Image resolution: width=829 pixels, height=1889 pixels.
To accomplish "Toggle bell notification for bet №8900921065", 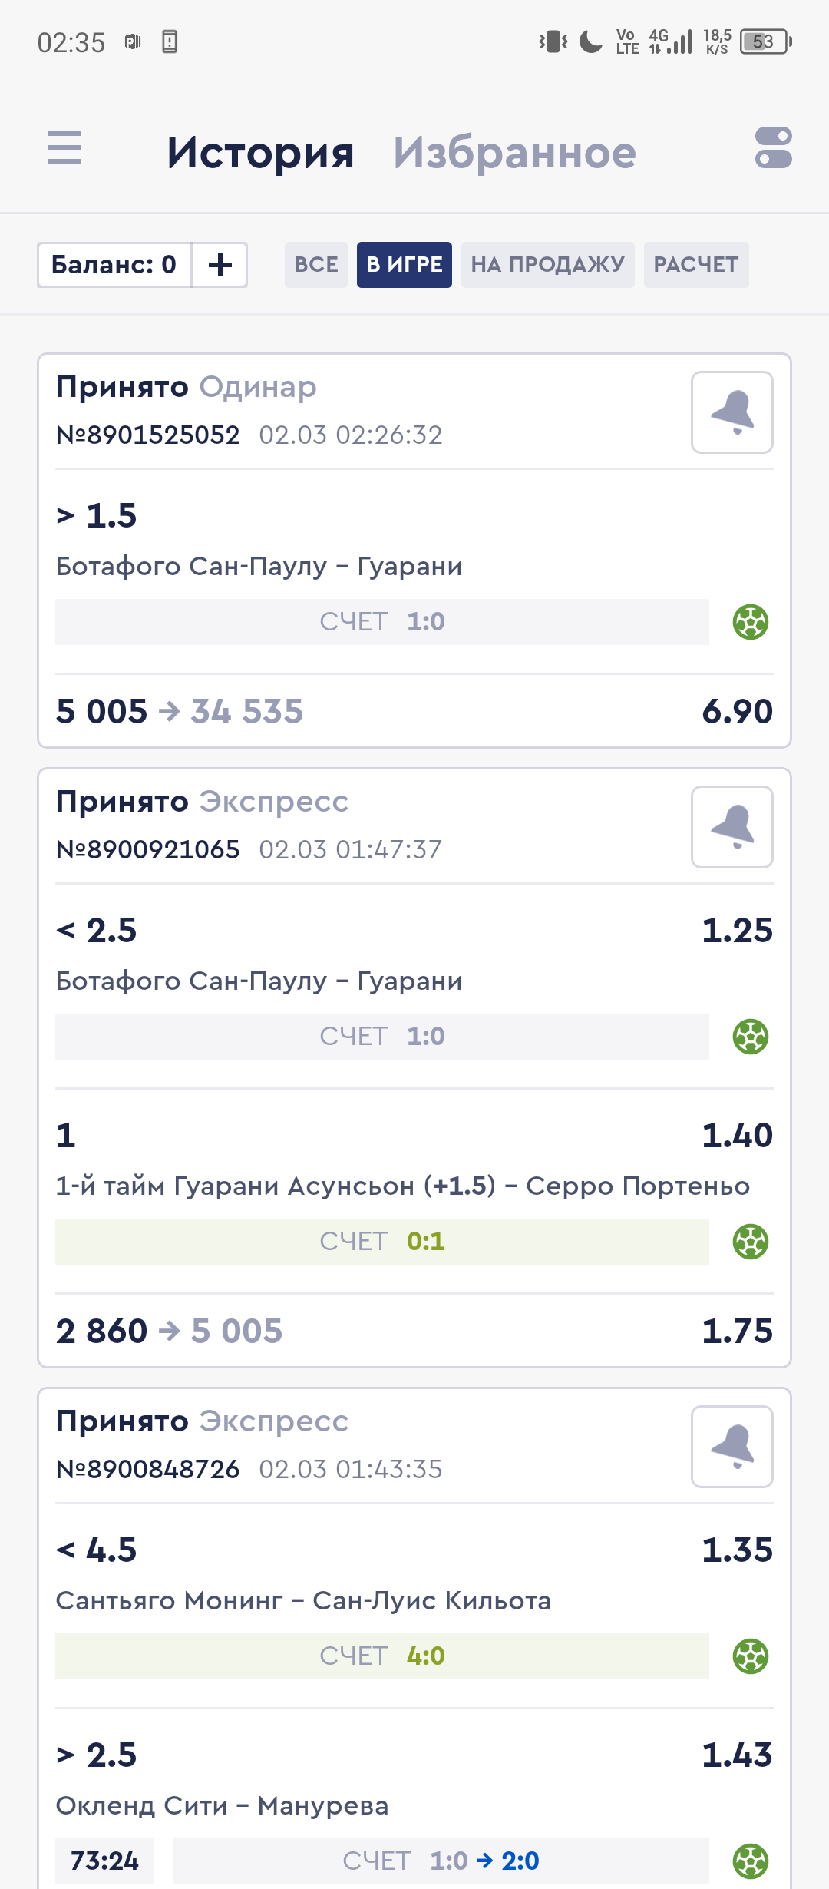I will pyautogui.click(x=732, y=827).
